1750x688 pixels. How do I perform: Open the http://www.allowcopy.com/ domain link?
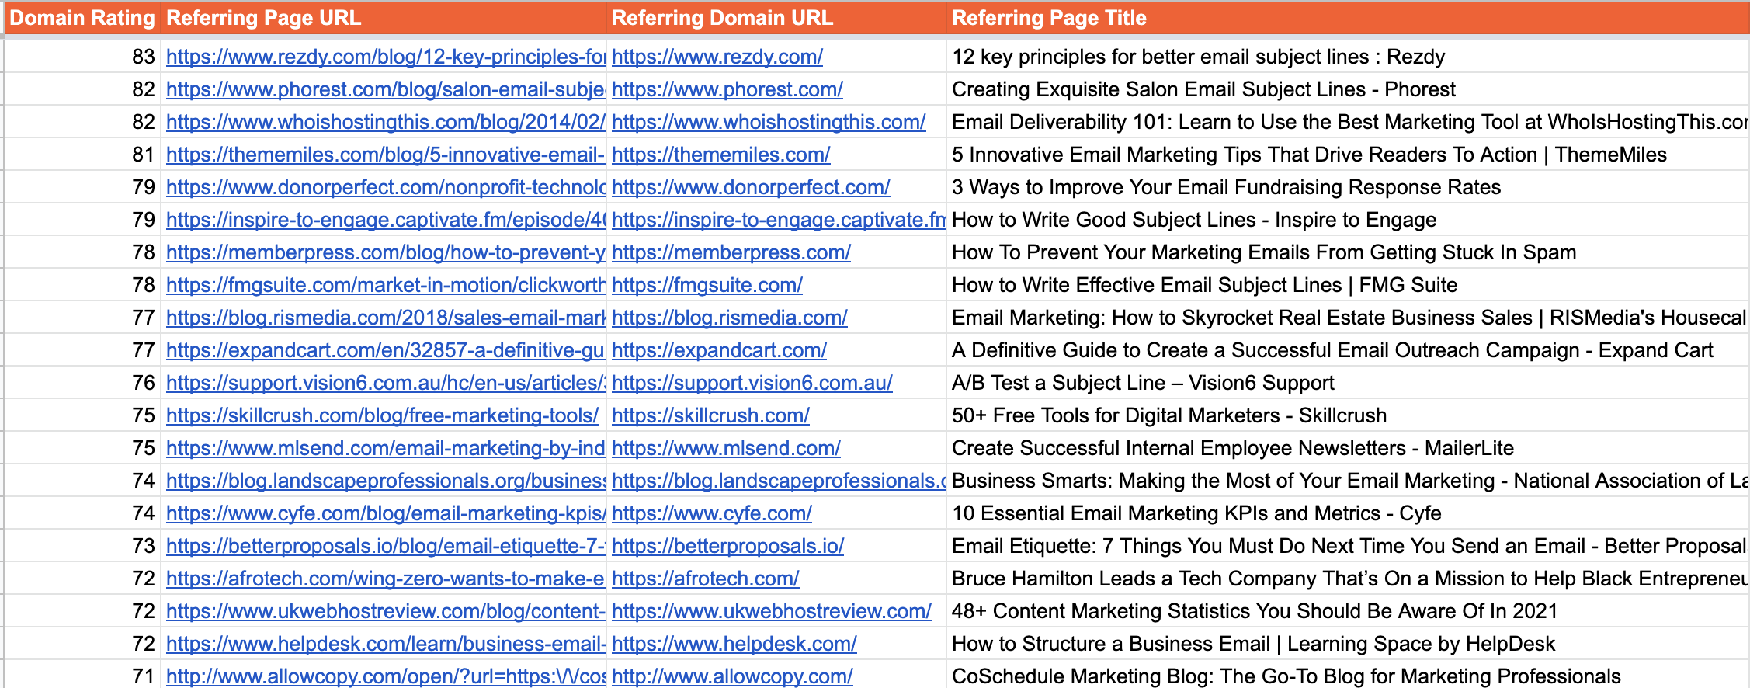[732, 676]
